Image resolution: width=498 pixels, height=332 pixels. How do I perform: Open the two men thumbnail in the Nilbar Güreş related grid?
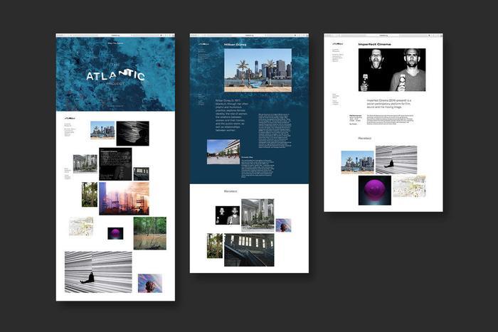(228, 215)
